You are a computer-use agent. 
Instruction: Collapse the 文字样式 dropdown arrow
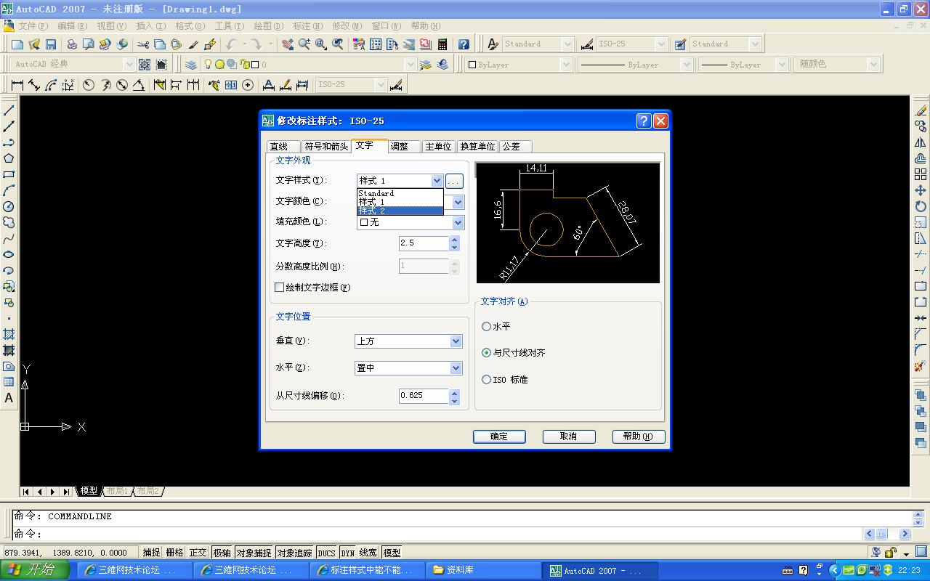(437, 181)
